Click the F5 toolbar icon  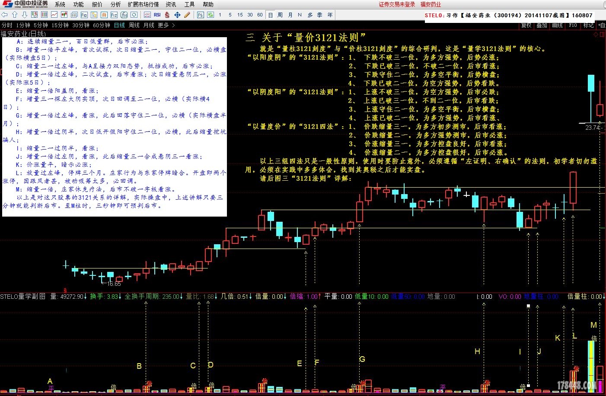coord(200,15)
